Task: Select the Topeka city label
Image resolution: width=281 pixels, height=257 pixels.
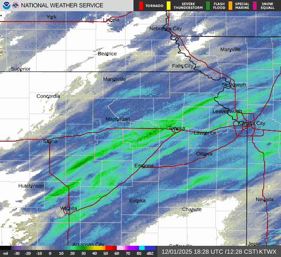Action: pos(177,128)
